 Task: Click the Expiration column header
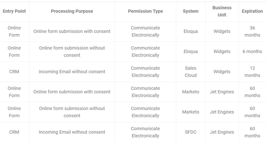[253, 11]
